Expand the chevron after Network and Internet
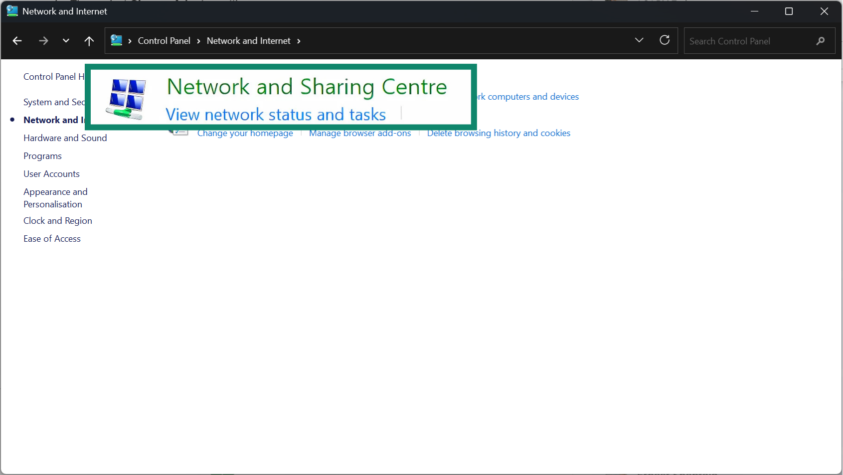 tap(299, 41)
